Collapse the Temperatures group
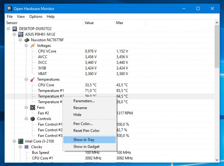Viewport: 224px width, 166px height. click(x=26, y=79)
